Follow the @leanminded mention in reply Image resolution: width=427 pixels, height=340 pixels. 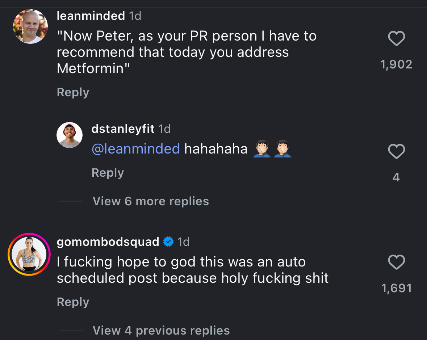click(136, 149)
